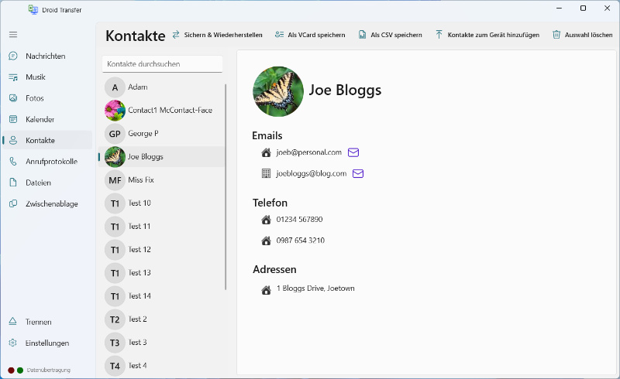Click Kontakte zum Gerät hinzufügen

[487, 35]
